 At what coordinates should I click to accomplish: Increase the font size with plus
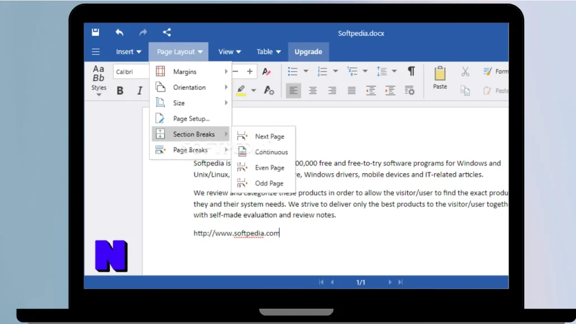point(250,71)
